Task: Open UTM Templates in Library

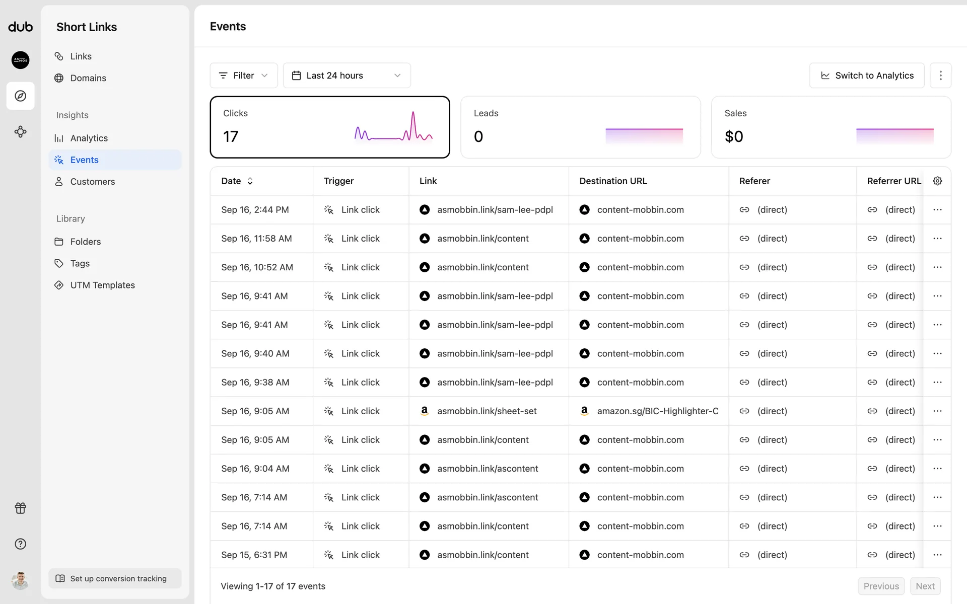Action: [x=102, y=285]
